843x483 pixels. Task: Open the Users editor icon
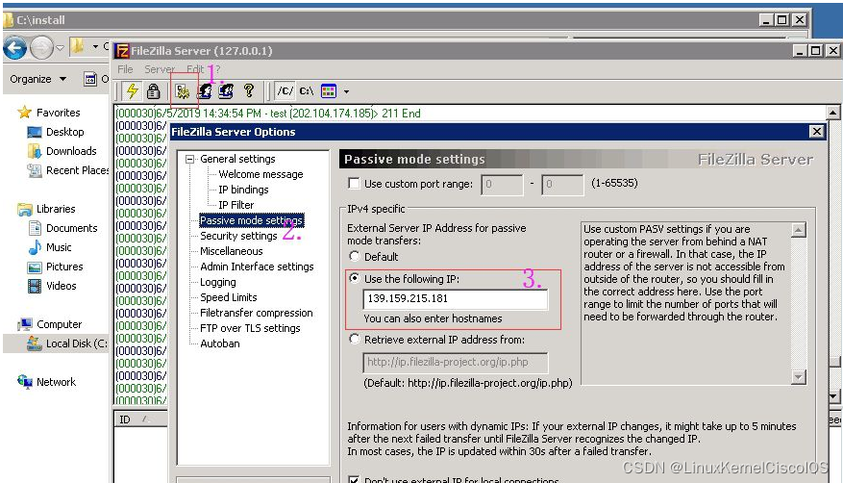tap(205, 90)
